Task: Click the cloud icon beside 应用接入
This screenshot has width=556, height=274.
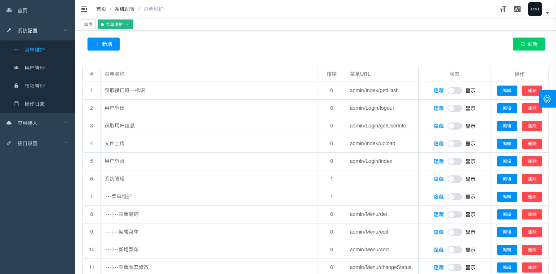Action: click(x=9, y=123)
